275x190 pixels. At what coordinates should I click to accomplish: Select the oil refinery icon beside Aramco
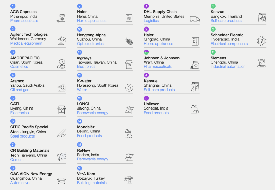pyautogui.click(x=62, y=88)
